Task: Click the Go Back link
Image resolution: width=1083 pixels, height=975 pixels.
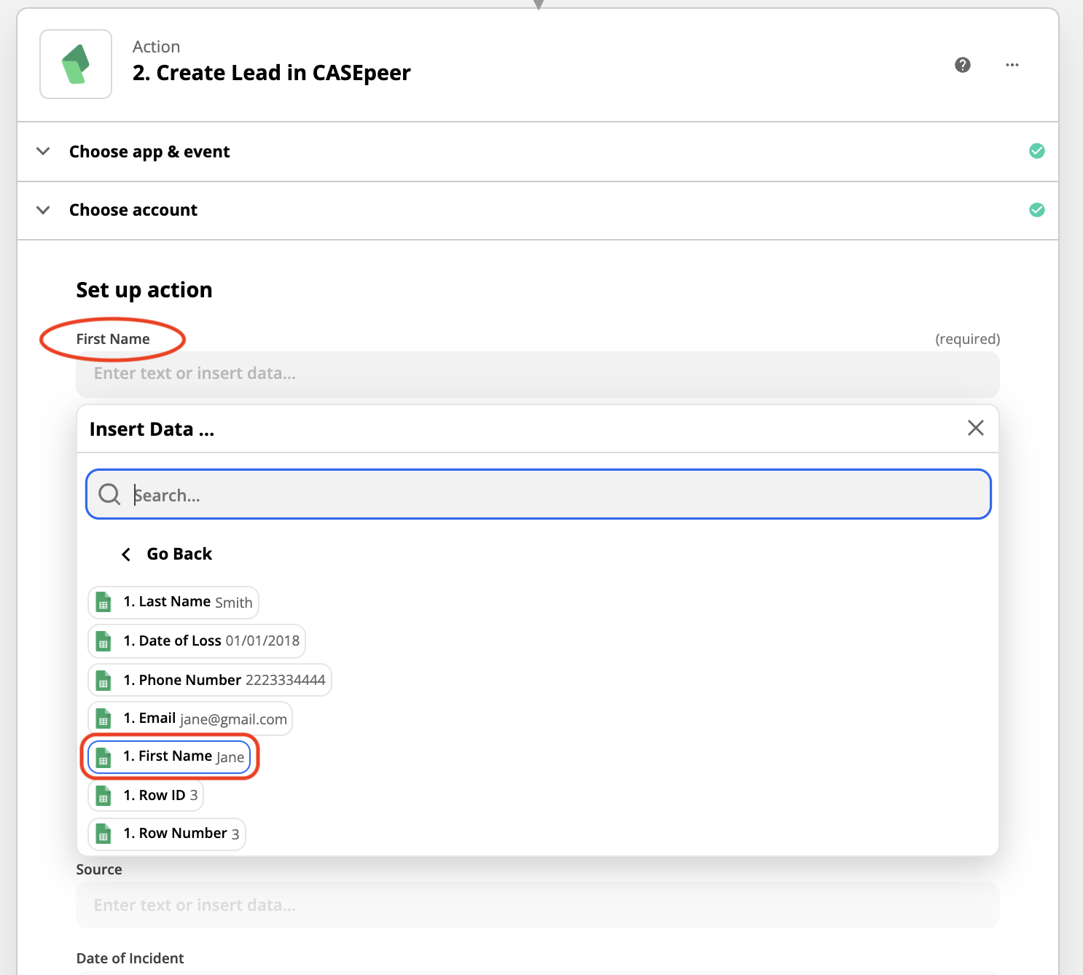Action: pos(179,554)
